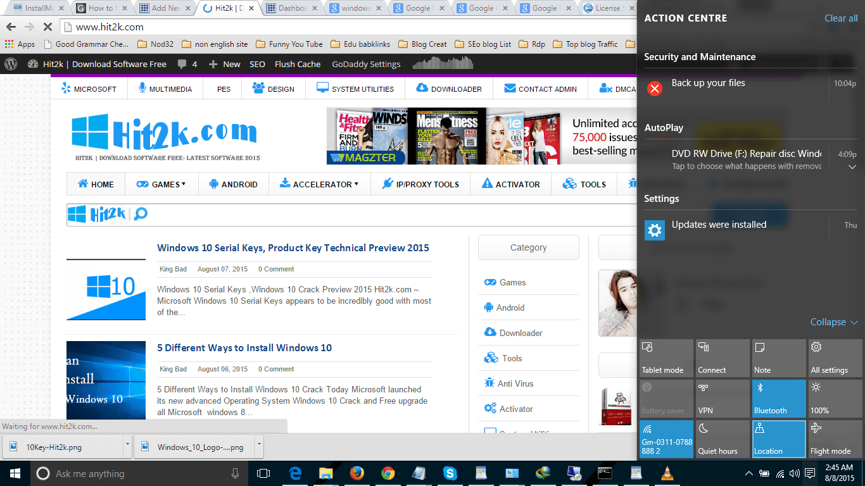
Task: Open All settings tile
Action: point(835,358)
